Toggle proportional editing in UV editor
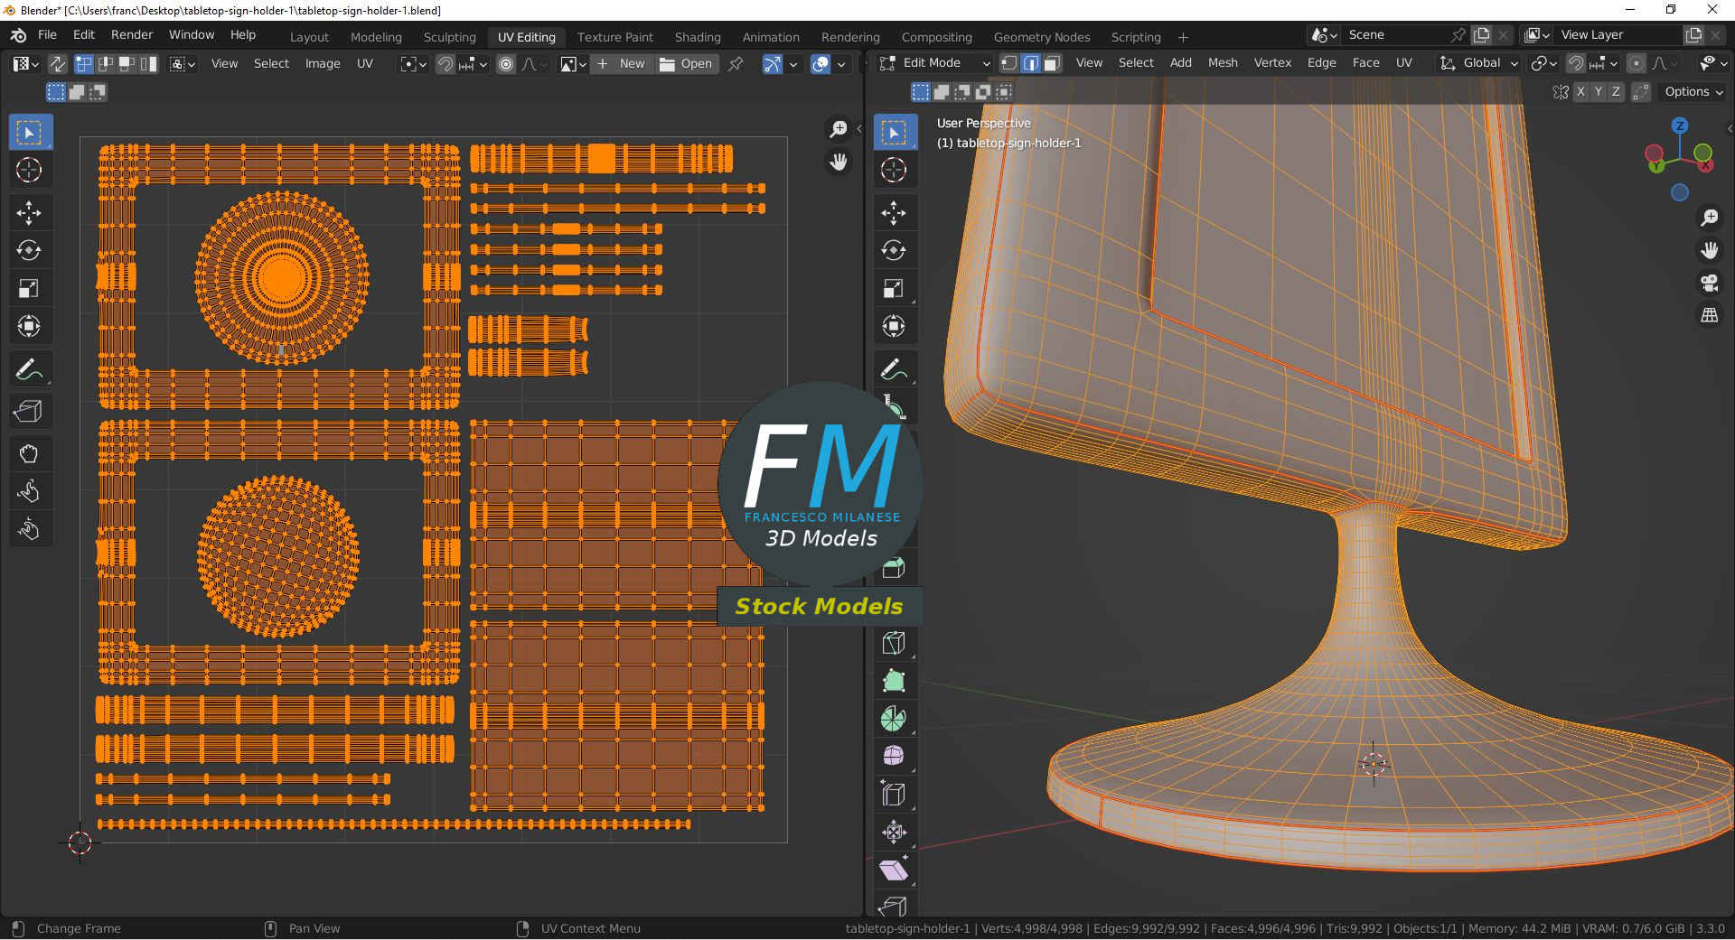The height and width of the screenshot is (940, 1735). (x=506, y=64)
